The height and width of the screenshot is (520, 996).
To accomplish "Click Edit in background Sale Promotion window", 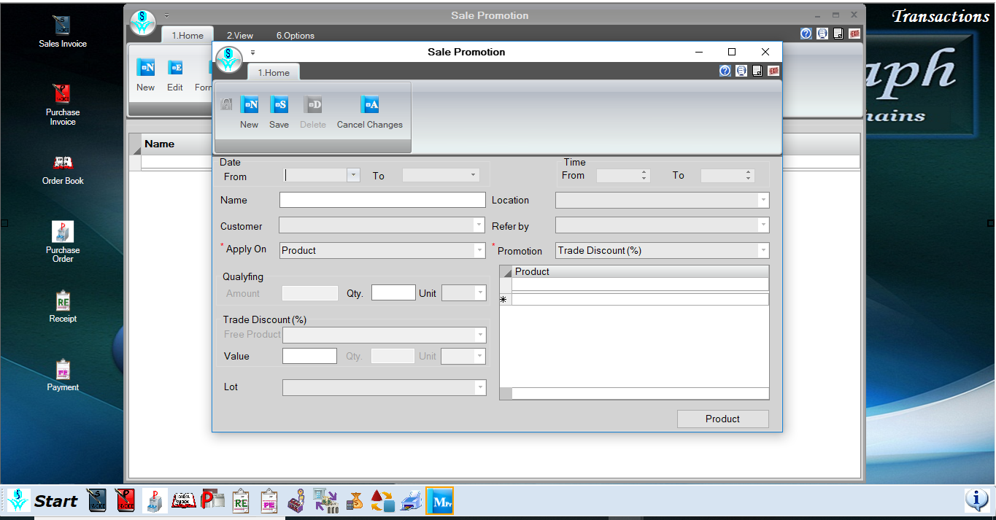I will 175,76.
